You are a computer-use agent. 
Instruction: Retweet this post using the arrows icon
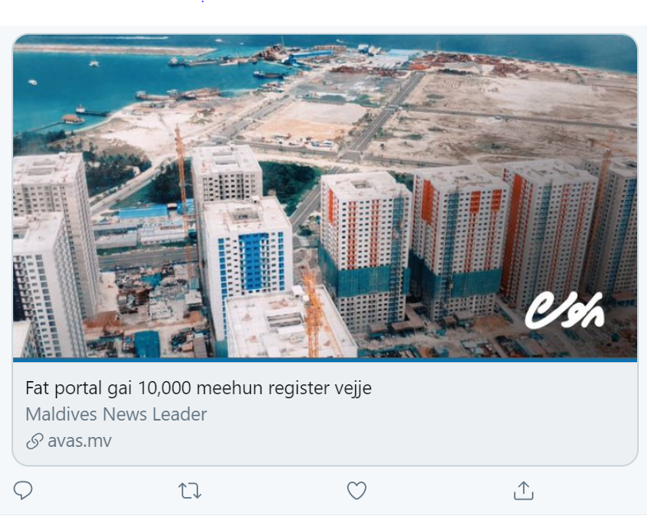tap(190, 490)
